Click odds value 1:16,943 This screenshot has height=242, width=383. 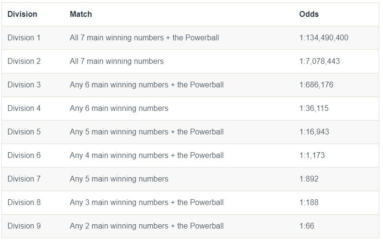click(x=314, y=132)
